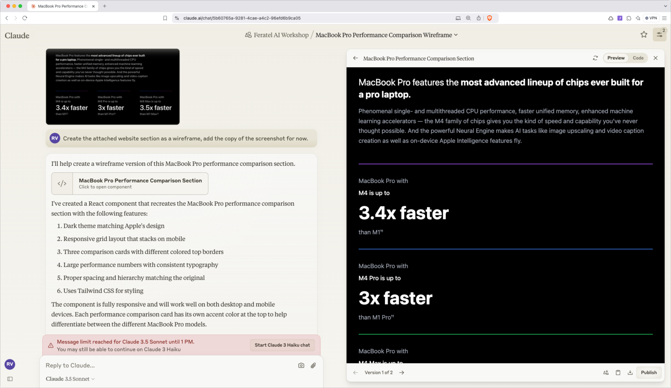Image resolution: width=671 pixels, height=388 pixels.
Task: Expand the tab list chevron at top right
Action: pos(665,6)
